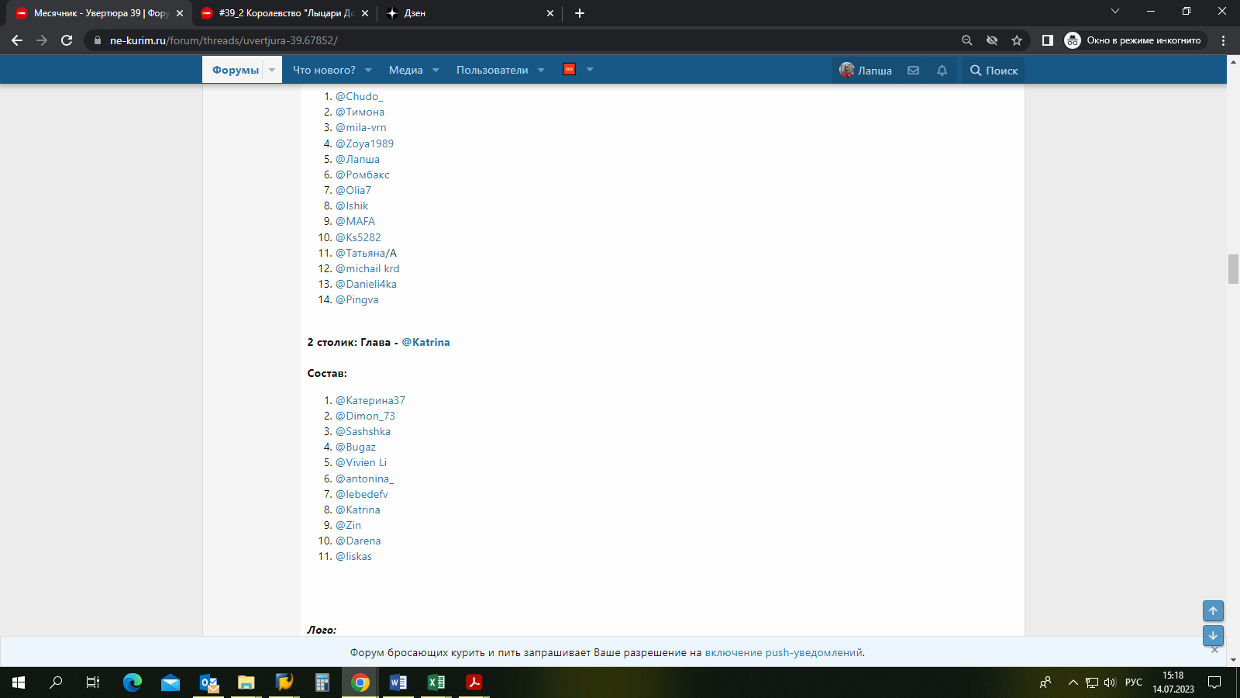Viewport: 1240px width, 698px height.
Task: Expand the Что нового? dropdown arrow
Action: click(x=368, y=70)
